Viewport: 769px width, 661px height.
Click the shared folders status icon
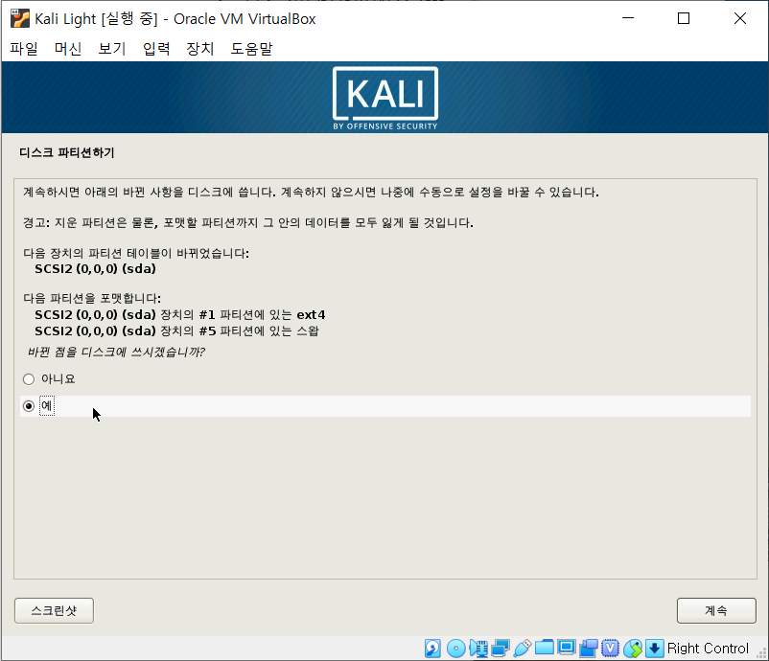click(545, 649)
